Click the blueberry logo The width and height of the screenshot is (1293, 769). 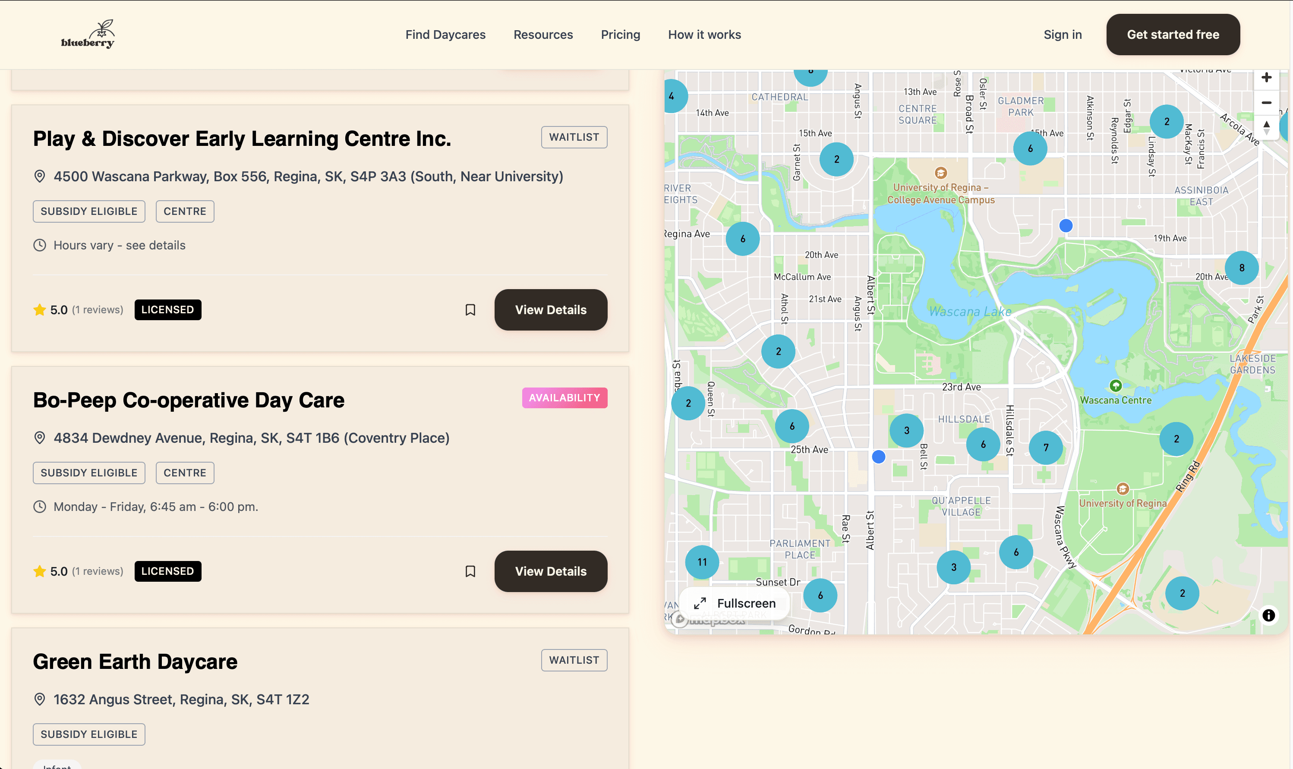[x=88, y=34]
